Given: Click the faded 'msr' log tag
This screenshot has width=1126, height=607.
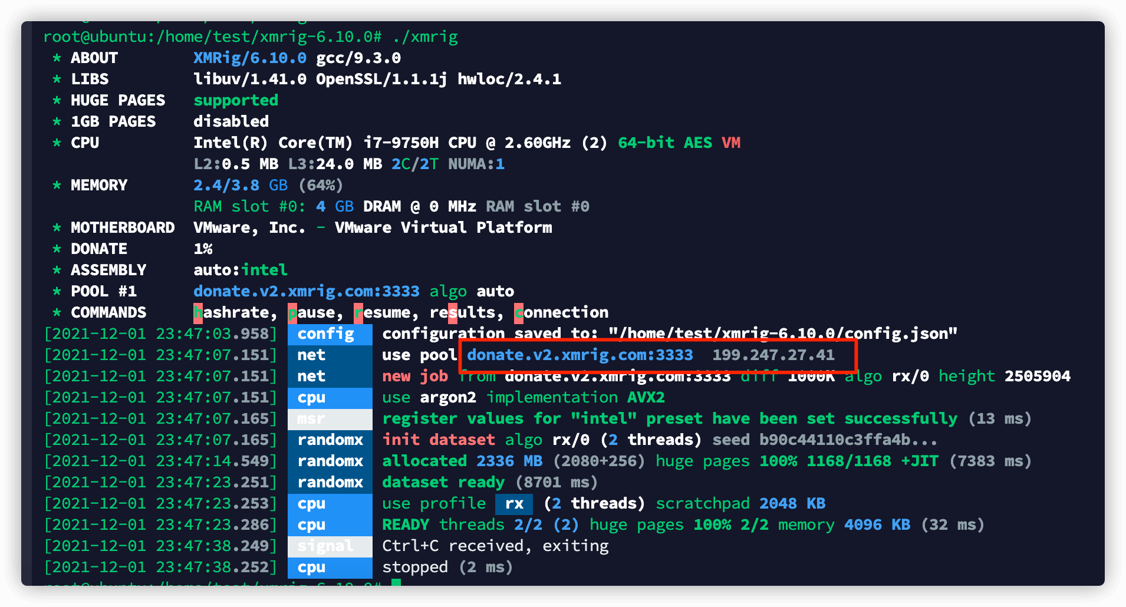Looking at the screenshot, I should (330, 418).
